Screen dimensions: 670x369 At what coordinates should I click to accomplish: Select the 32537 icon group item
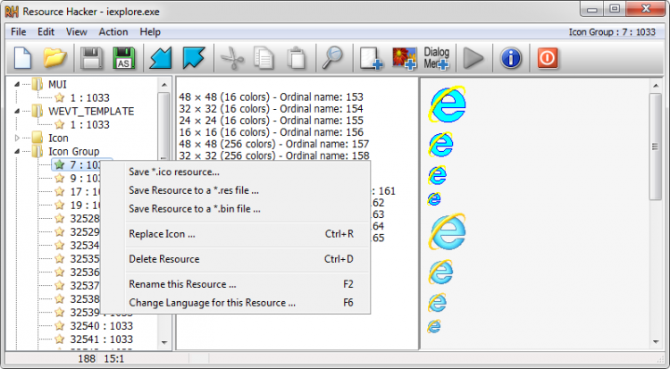tap(85, 286)
